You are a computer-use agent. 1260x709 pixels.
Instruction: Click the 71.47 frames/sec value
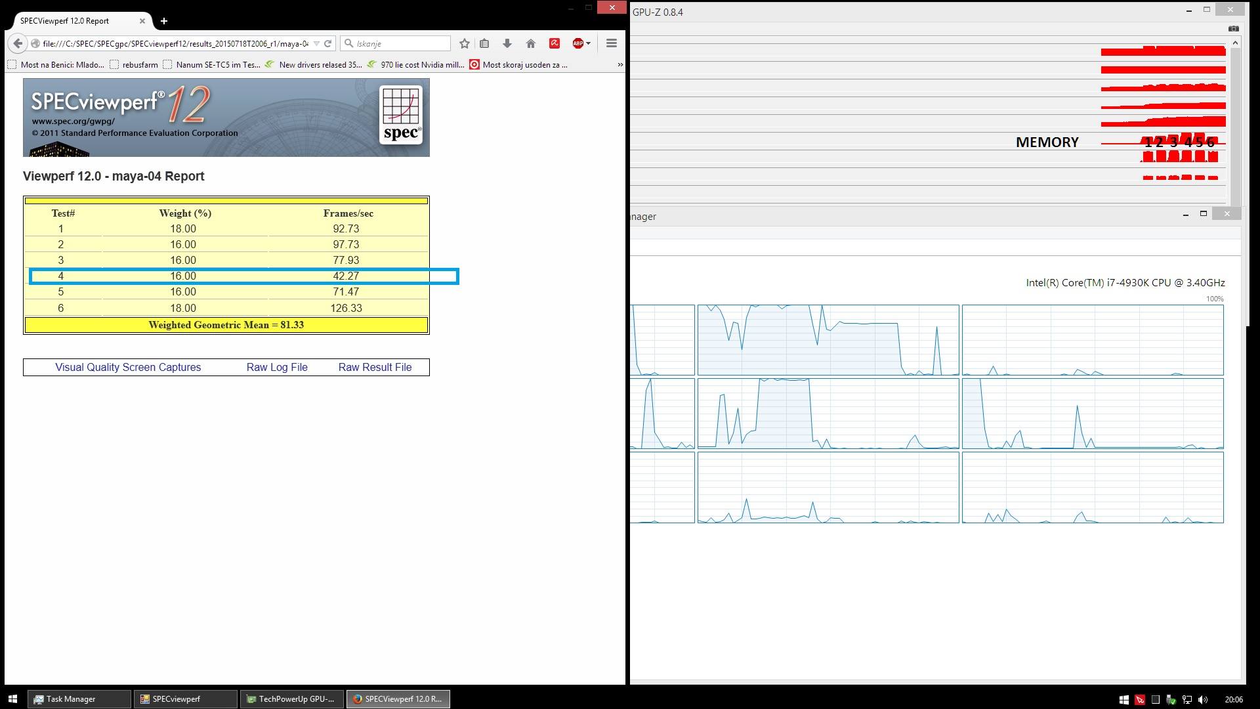(x=346, y=292)
